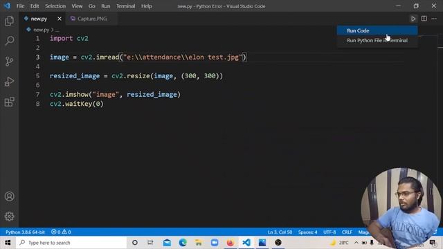Click the VS Code logo in title bar
Image resolution: width=443 pixels, height=249 pixels.
point(7,6)
